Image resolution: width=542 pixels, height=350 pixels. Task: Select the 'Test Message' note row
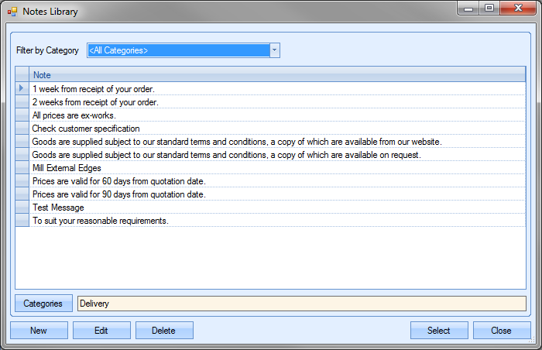[x=58, y=208]
